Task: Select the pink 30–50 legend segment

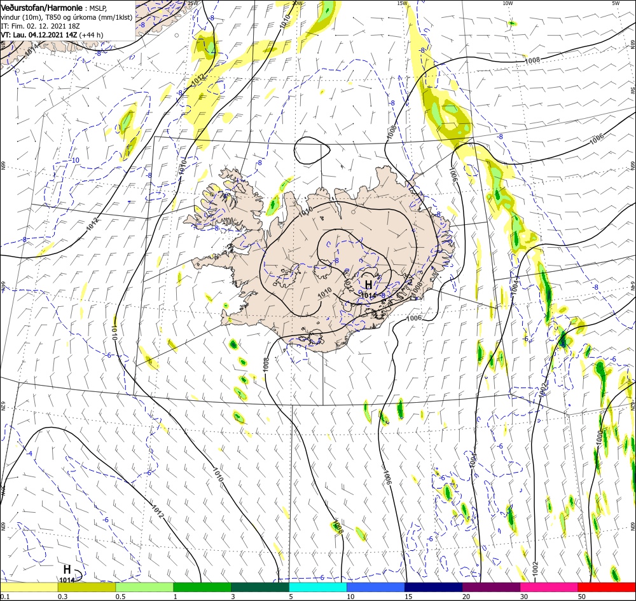Action: click(550, 587)
